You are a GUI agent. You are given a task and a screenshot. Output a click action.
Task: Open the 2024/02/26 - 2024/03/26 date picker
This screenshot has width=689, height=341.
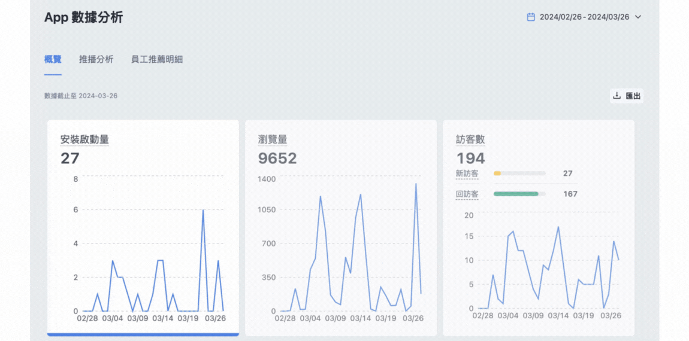pyautogui.click(x=584, y=17)
